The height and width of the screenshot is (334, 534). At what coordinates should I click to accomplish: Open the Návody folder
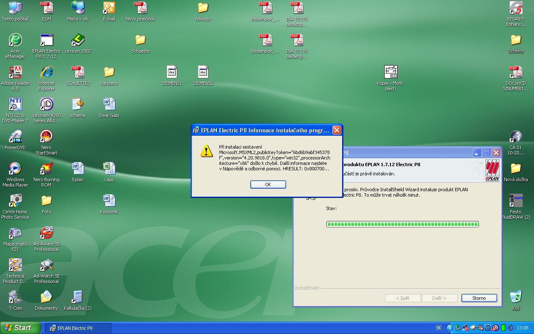(x=203, y=11)
